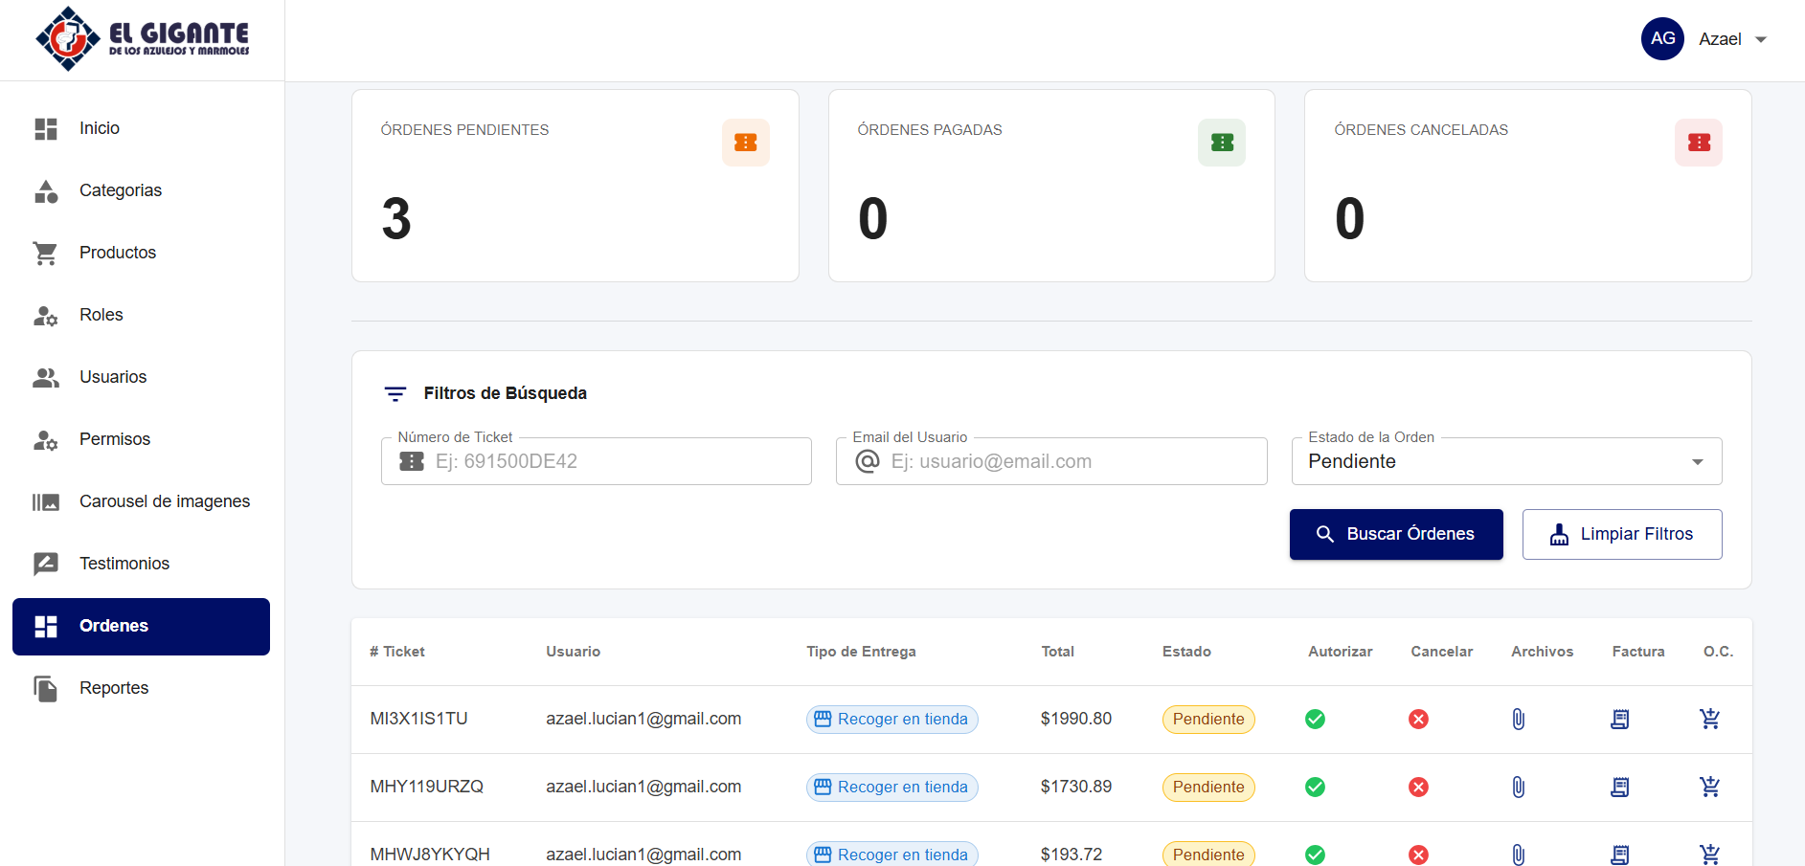Click the ticket icon on Órdenes Pendientes card

point(745,142)
